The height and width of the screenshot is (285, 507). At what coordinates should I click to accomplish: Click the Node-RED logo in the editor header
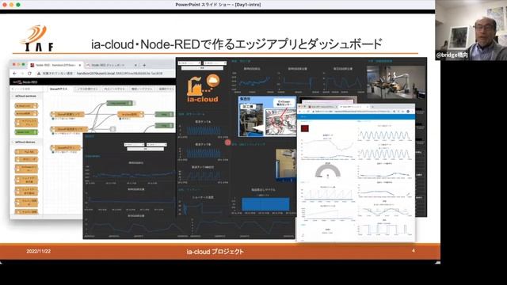pos(25,82)
